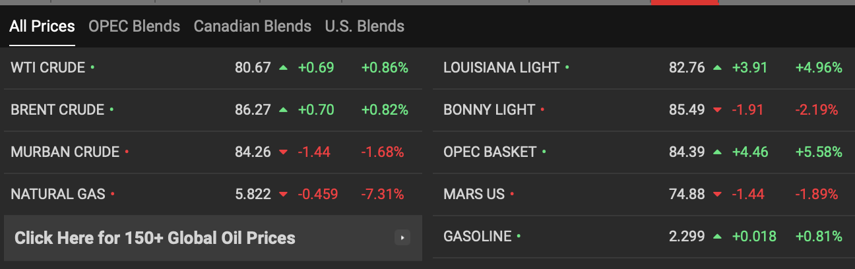Switch to the Canadian Blends tab

tap(253, 26)
